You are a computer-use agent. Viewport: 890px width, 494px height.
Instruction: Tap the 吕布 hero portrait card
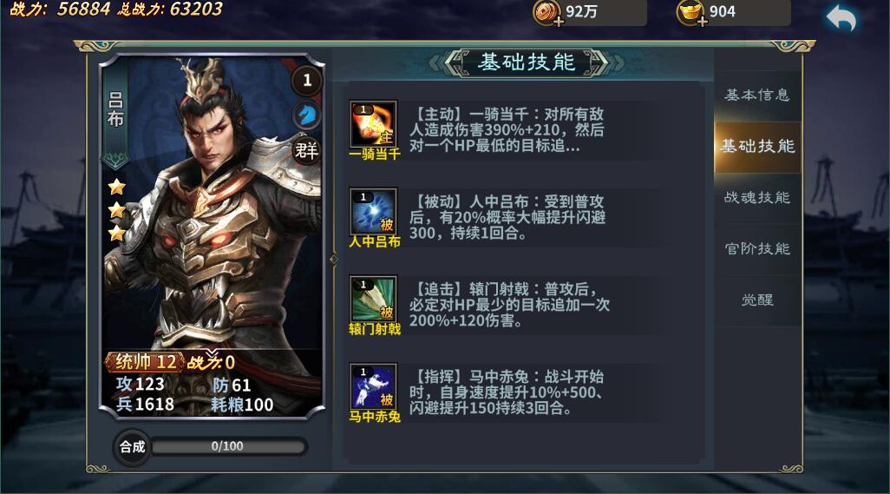pos(213,236)
